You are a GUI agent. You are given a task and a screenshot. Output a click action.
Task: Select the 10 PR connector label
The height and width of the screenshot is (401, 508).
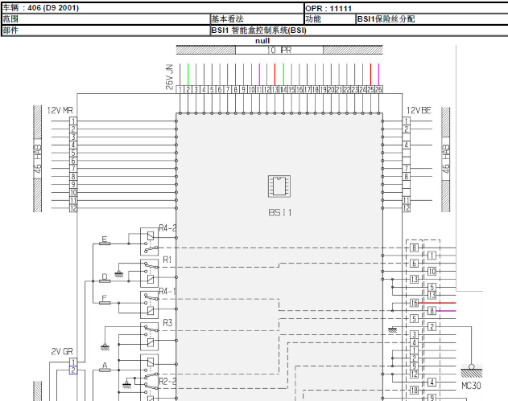click(x=279, y=50)
